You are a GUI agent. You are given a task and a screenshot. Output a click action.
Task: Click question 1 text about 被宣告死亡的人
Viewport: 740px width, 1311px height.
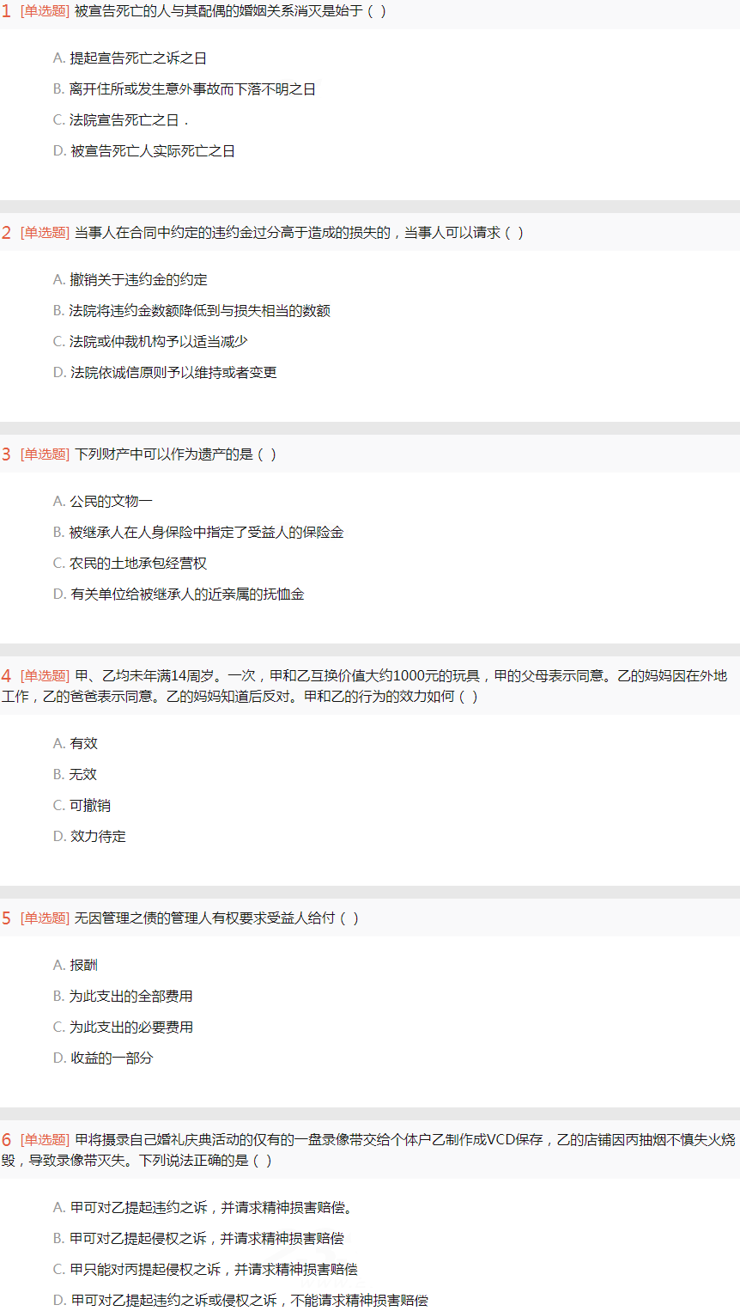tap(230, 11)
